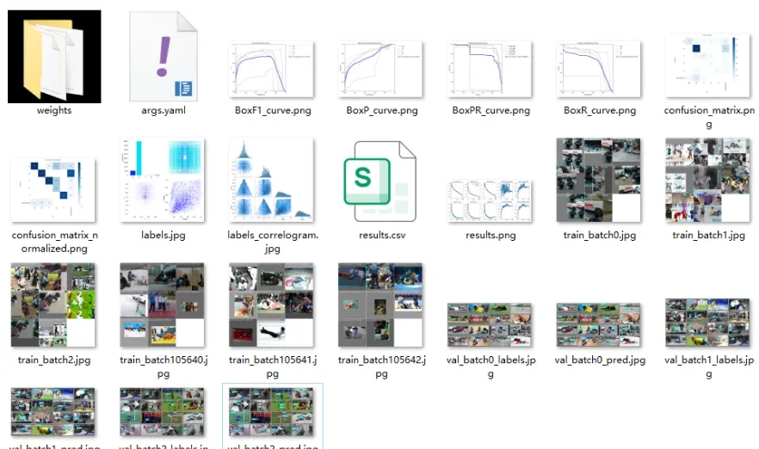Click the "val_batch0_pred.jpg" name text

click(600, 360)
